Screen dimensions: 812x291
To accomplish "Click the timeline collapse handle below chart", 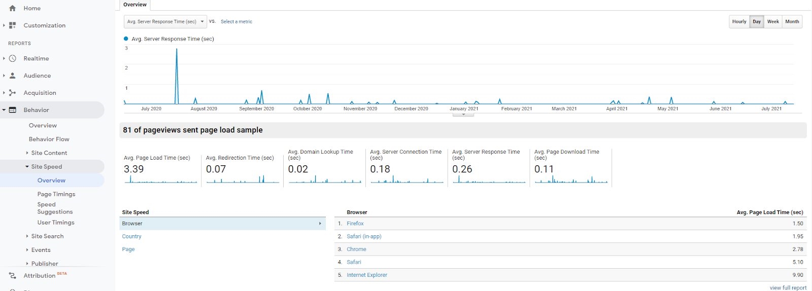I will 463,115.
